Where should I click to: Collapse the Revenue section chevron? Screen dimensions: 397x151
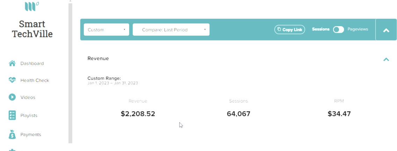tap(386, 60)
